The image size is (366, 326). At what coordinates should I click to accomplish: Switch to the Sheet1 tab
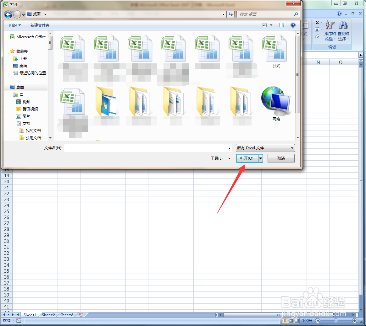(30, 315)
